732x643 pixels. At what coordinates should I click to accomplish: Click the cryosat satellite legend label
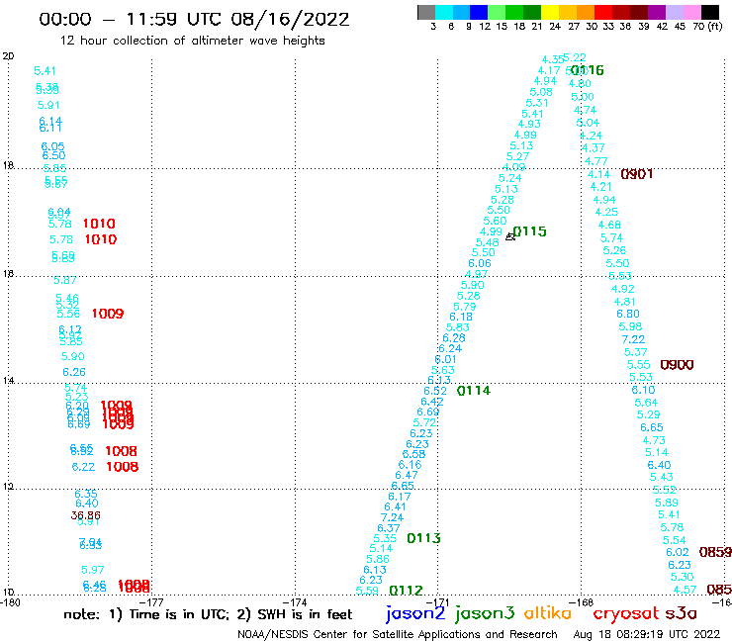626,614
